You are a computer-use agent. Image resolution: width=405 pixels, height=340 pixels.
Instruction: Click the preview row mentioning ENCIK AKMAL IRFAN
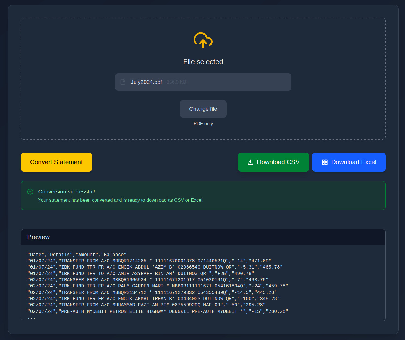tap(153, 299)
